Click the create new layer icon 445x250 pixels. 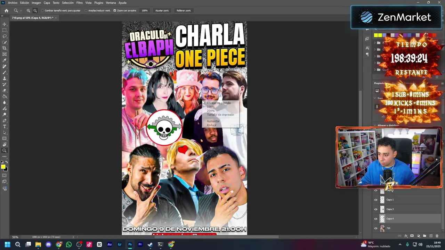431,236
